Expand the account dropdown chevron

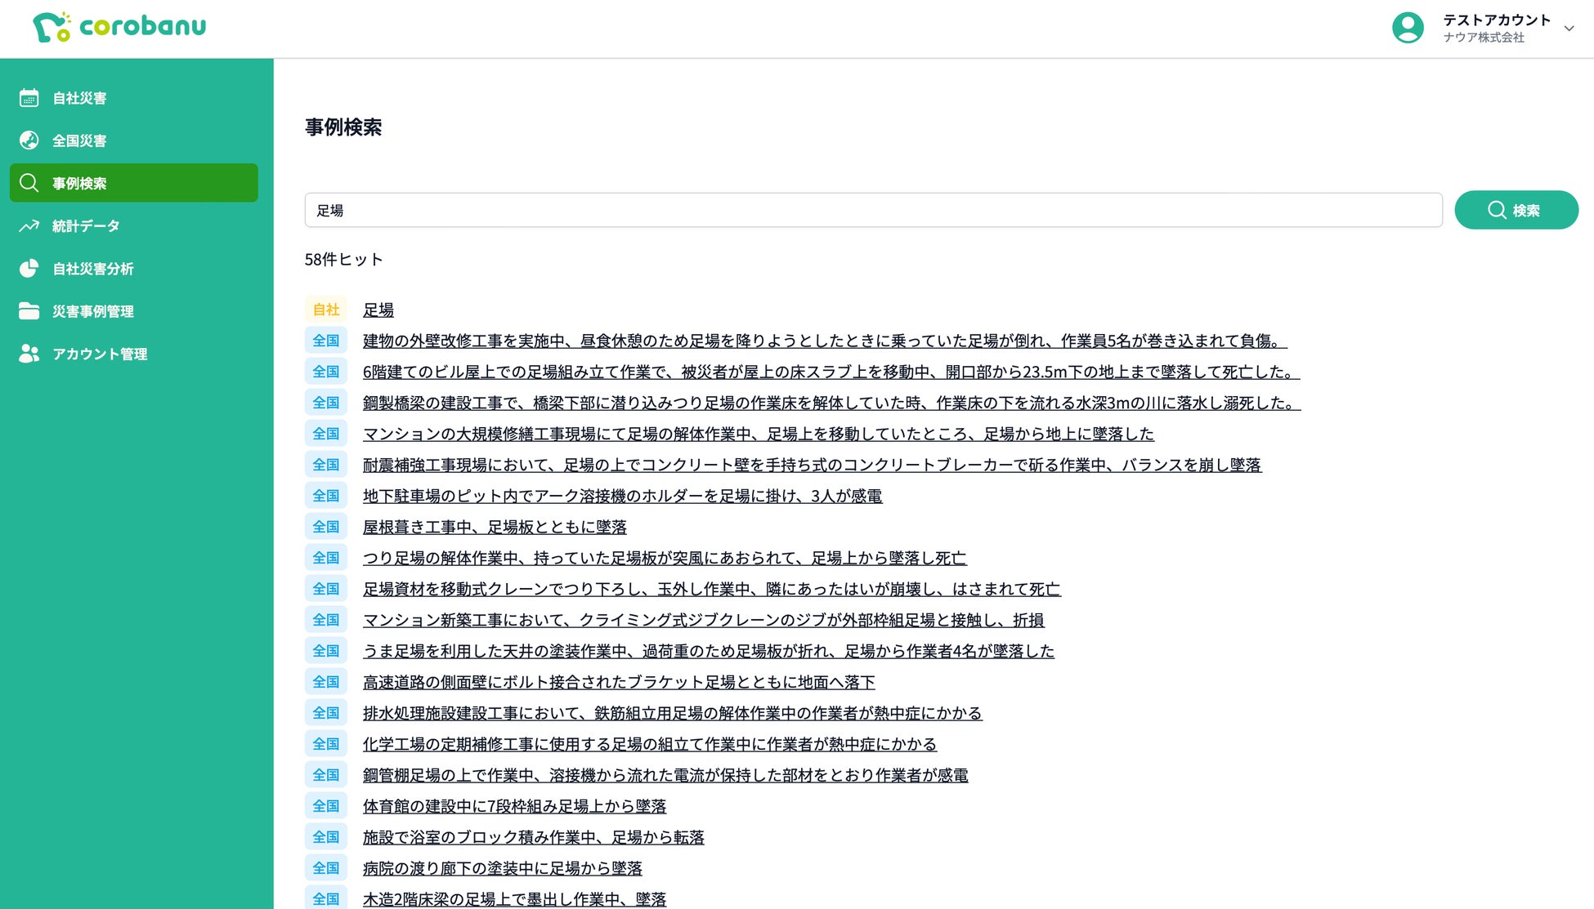tap(1569, 29)
